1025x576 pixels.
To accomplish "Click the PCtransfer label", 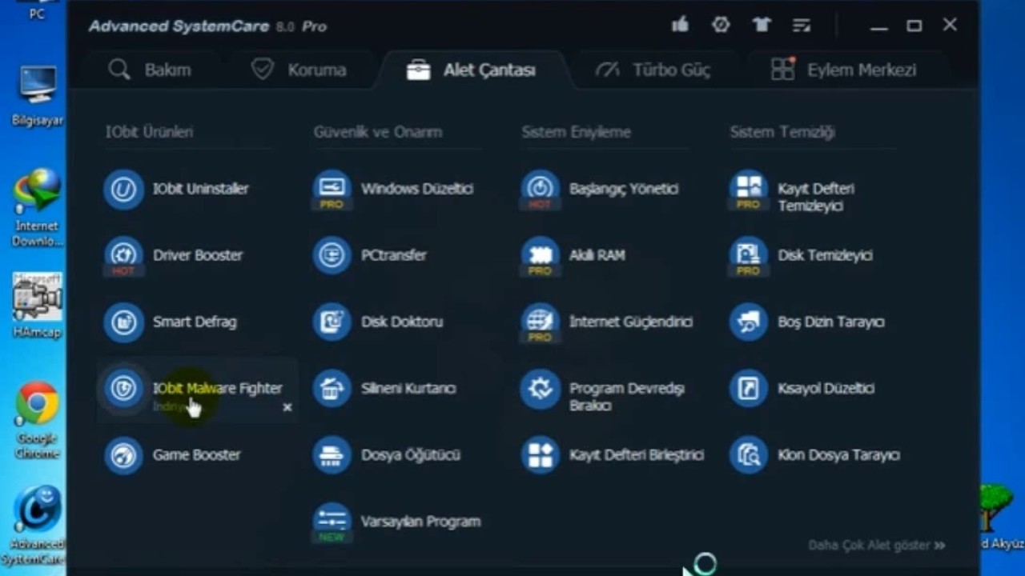I will point(394,255).
